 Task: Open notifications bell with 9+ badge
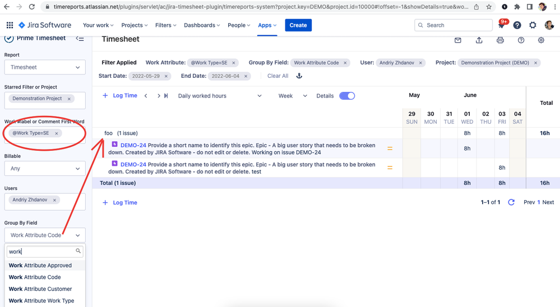pos(502,25)
